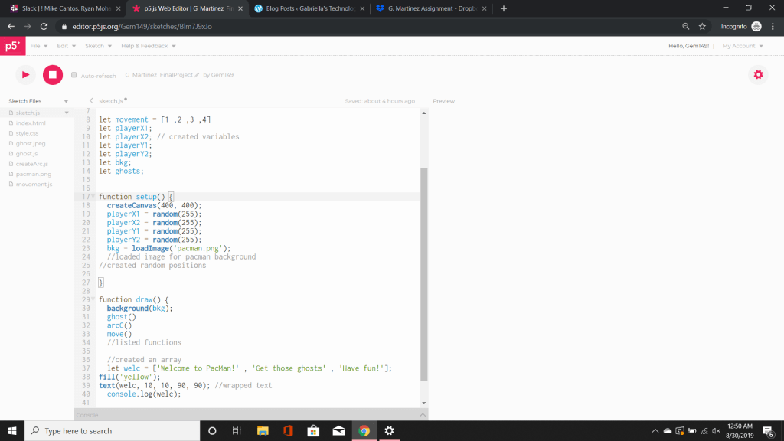Fold the draw function at line 29
This screenshot has height=441, width=784.
95,299
